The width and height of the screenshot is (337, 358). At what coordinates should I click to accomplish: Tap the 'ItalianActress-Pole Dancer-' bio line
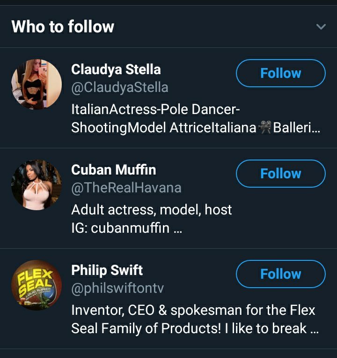click(155, 110)
